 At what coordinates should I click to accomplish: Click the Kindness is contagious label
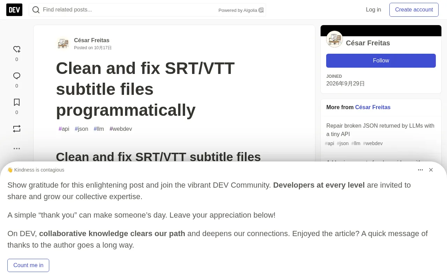click(x=36, y=170)
